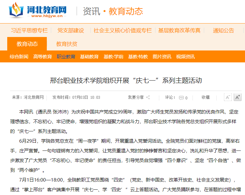Click the Hebei Education Network logo

pos(38,10)
